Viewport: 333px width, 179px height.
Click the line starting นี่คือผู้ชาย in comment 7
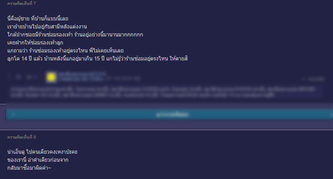[38, 19]
